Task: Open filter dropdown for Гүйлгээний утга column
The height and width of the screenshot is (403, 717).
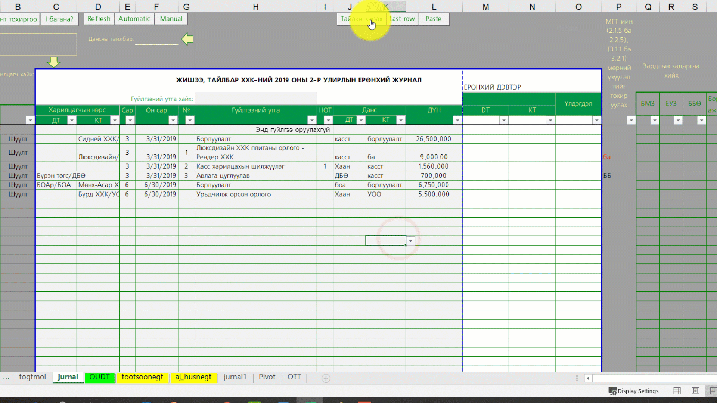Action: point(311,120)
